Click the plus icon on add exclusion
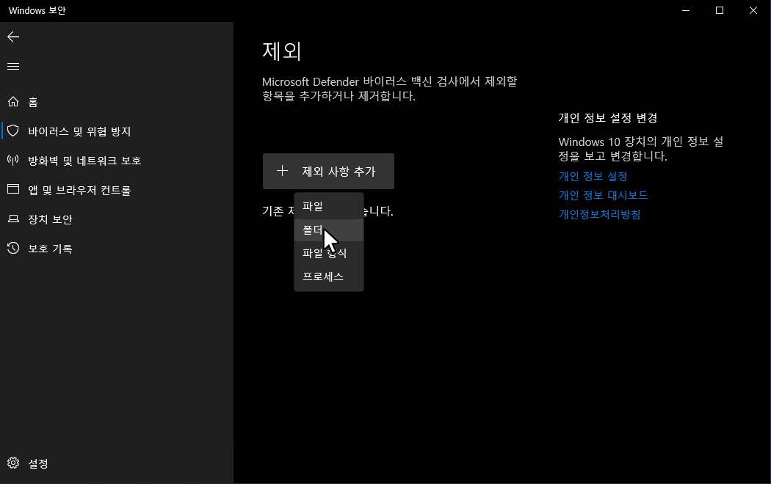Viewport: 771px width, 484px height. click(282, 171)
